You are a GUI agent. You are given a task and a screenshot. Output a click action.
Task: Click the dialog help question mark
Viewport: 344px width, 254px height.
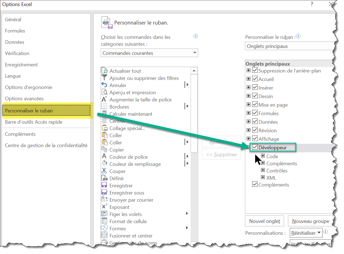(312, 4)
